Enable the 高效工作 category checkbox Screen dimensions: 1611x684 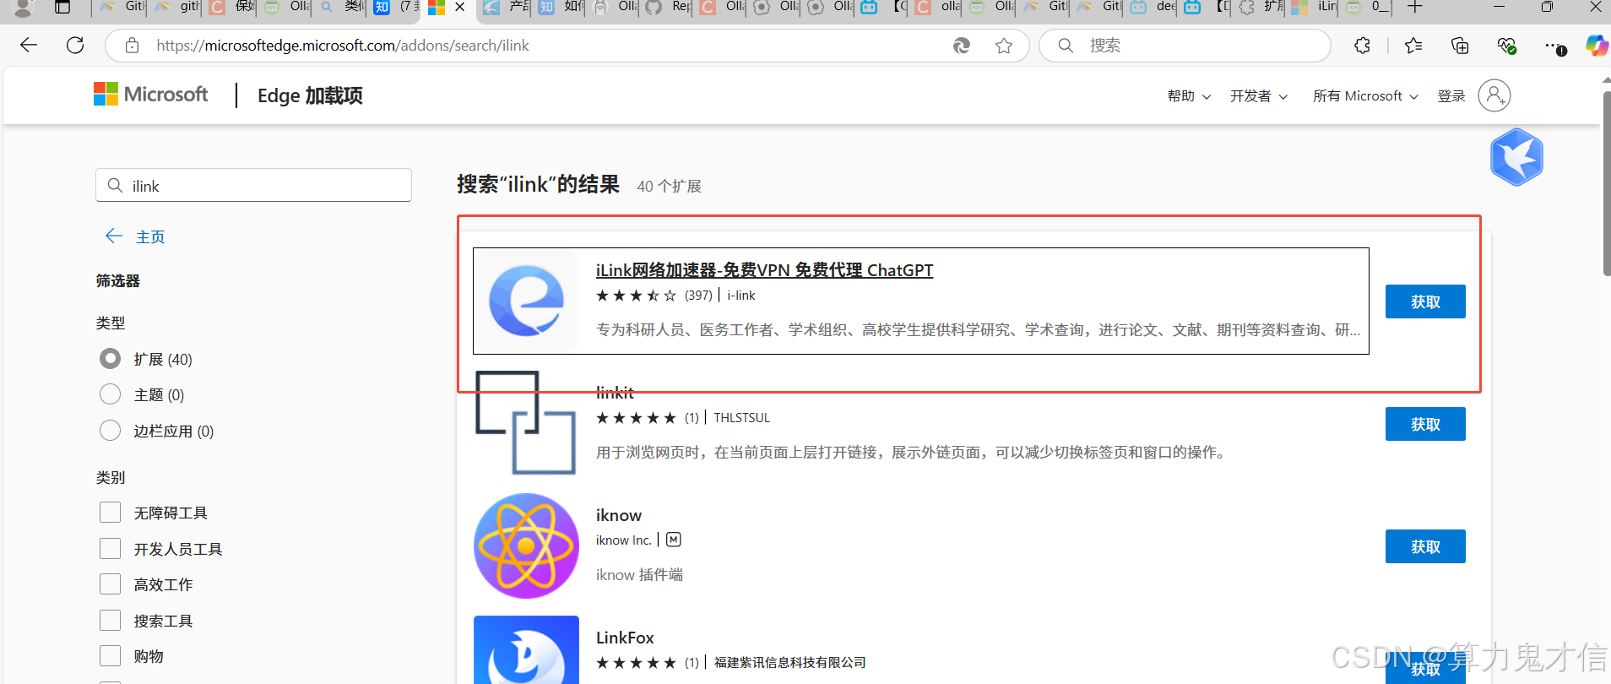pos(110,584)
